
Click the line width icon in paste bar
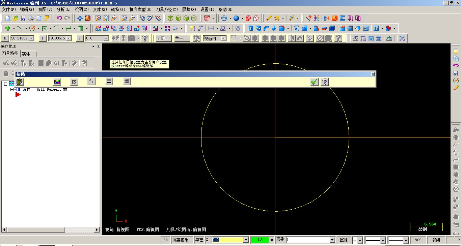[109, 82]
